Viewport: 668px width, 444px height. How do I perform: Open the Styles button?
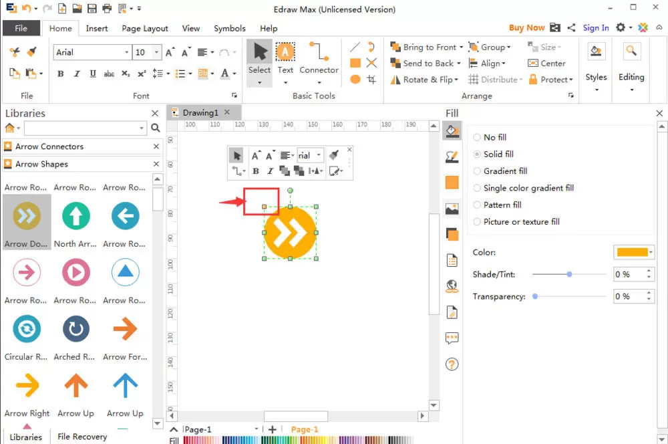tap(596, 68)
